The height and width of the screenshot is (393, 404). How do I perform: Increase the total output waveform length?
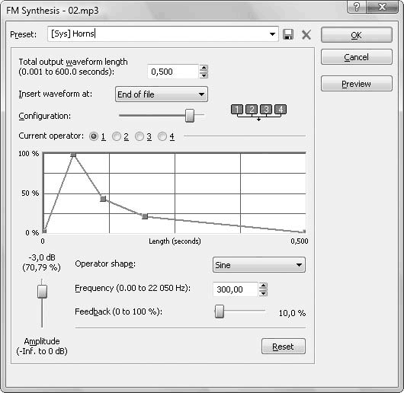204,68
